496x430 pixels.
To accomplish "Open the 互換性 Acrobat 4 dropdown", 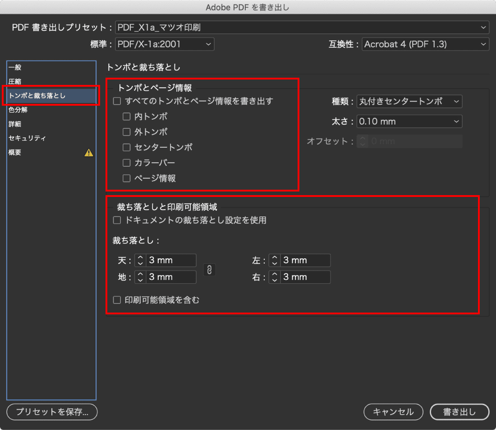I will 426,44.
